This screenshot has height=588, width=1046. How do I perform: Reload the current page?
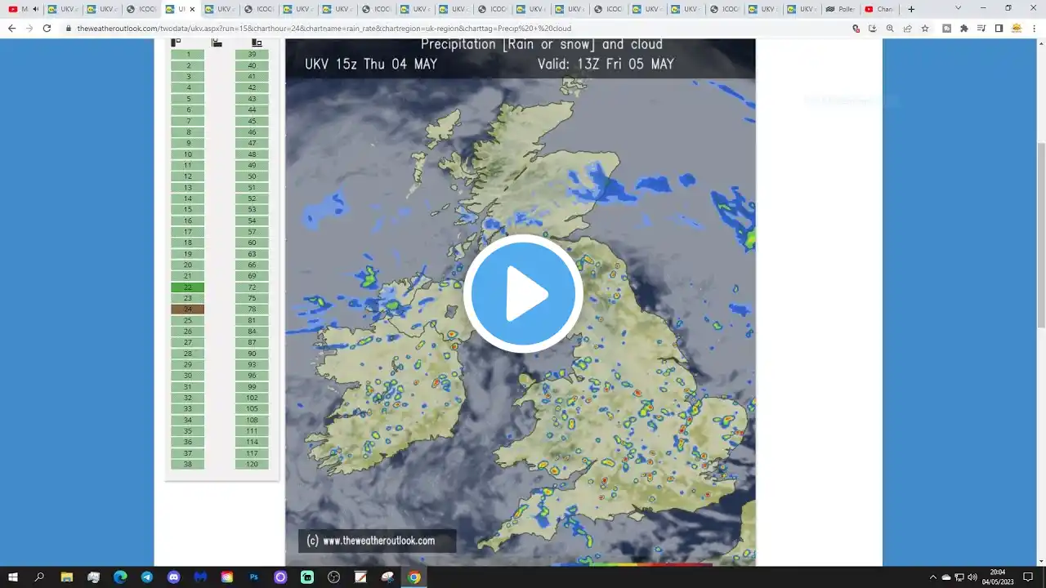point(47,28)
